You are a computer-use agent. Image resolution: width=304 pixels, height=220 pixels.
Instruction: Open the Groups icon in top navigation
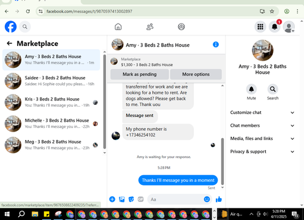(181, 27)
